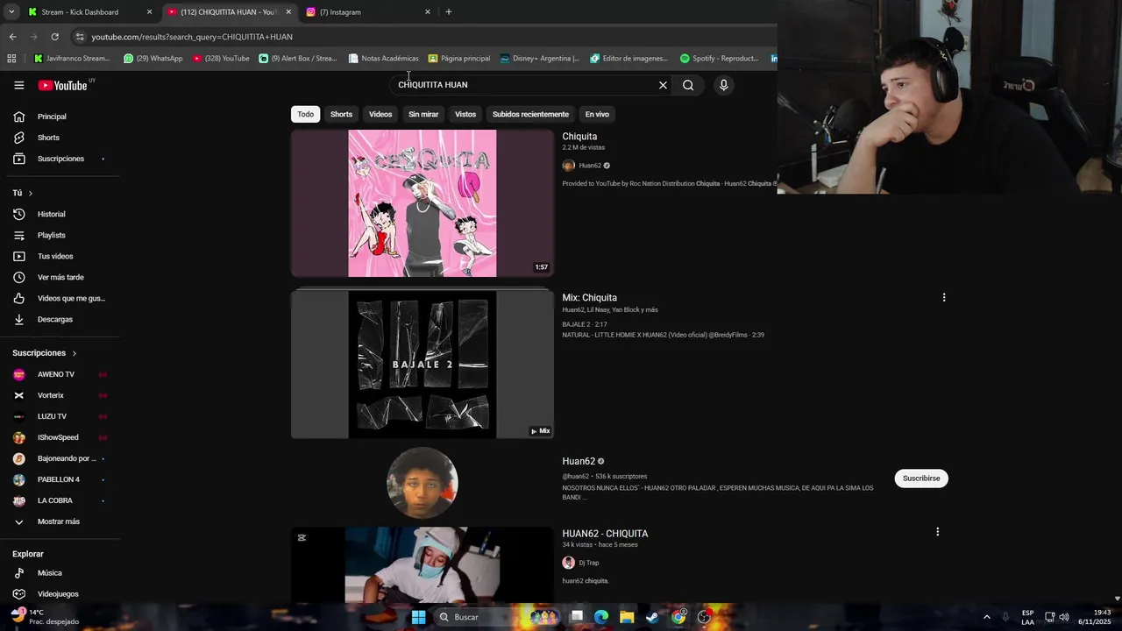Click the Chiquita pink cover thumbnail
The width and height of the screenshot is (1122, 631).
tap(423, 203)
